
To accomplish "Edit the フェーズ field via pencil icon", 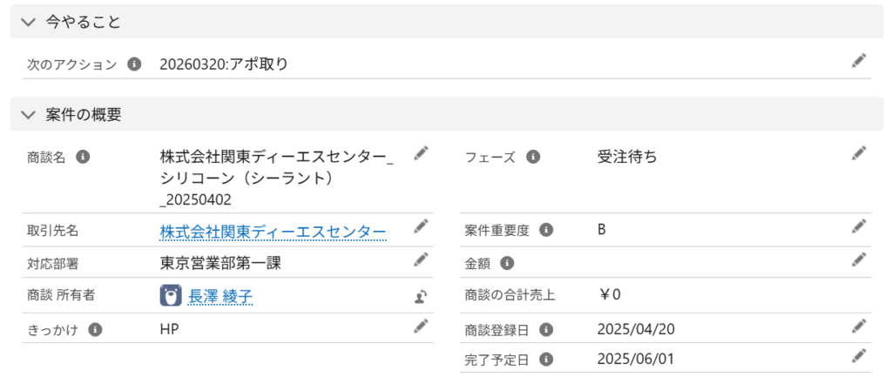I will tap(859, 153).
